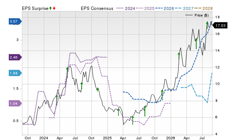Screen dimensions: 234x140
Task: Click the 2026 x-axis label
Action: pos(171,138)
